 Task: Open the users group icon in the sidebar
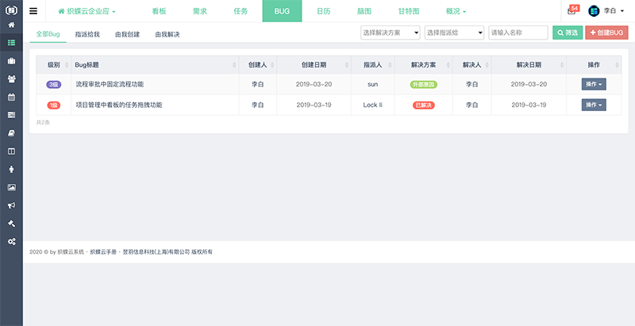11,79
